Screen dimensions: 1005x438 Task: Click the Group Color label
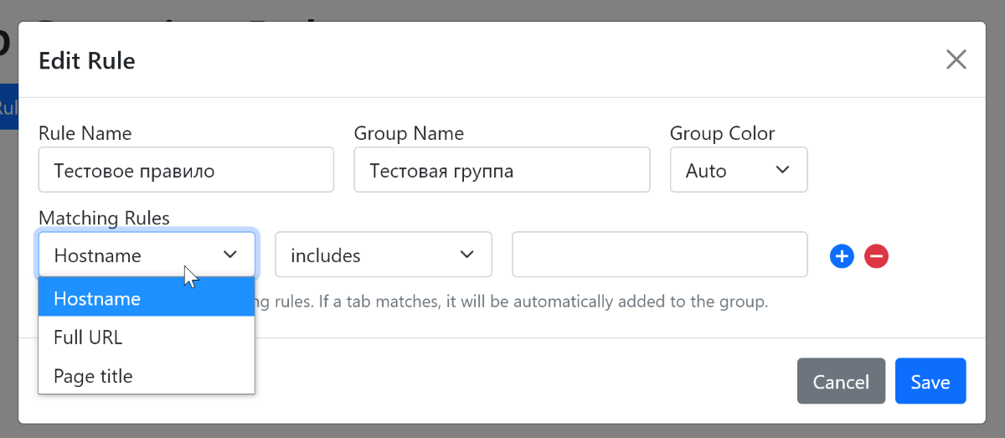point(722,133)
